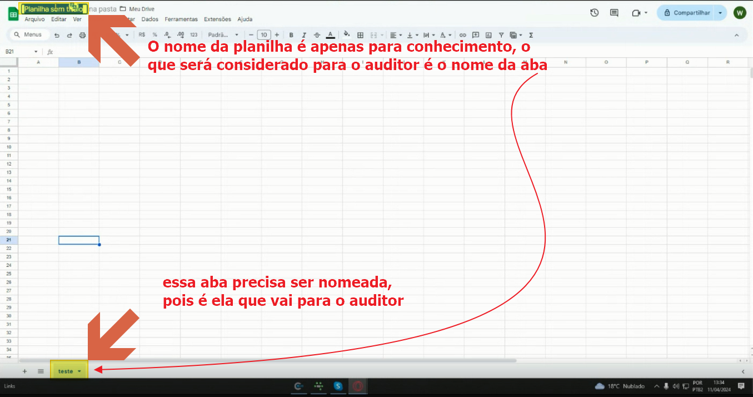Open the text wrapping dropdown

[428, 34]
